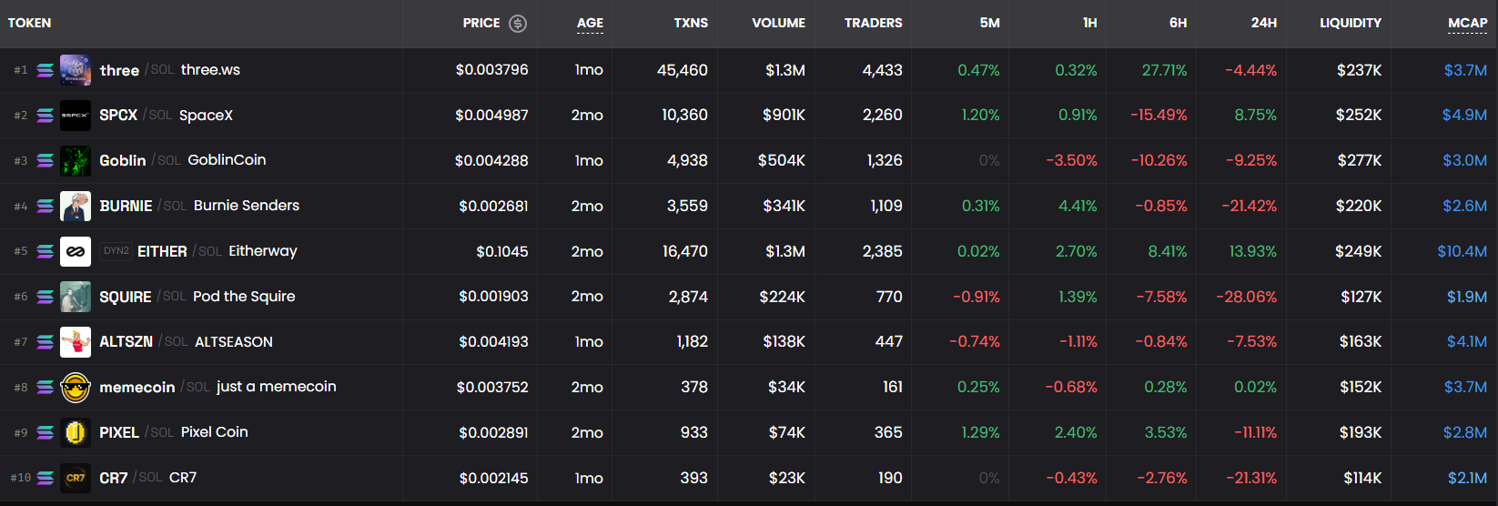Open the Burnie Senders token row
1498x506 pixels.
tap(749, 207)
